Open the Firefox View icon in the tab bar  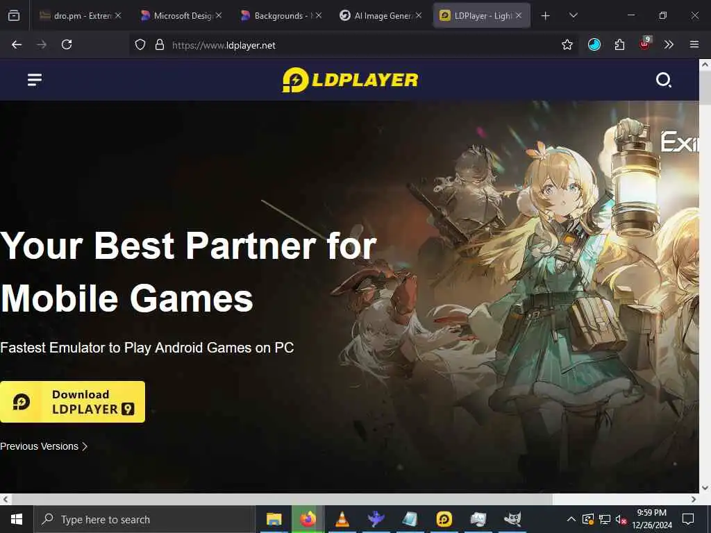click(x=14, y=15)
